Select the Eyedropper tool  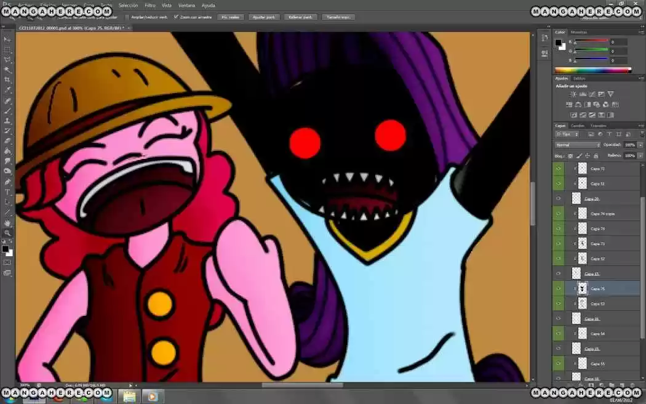tap(7, 91)
